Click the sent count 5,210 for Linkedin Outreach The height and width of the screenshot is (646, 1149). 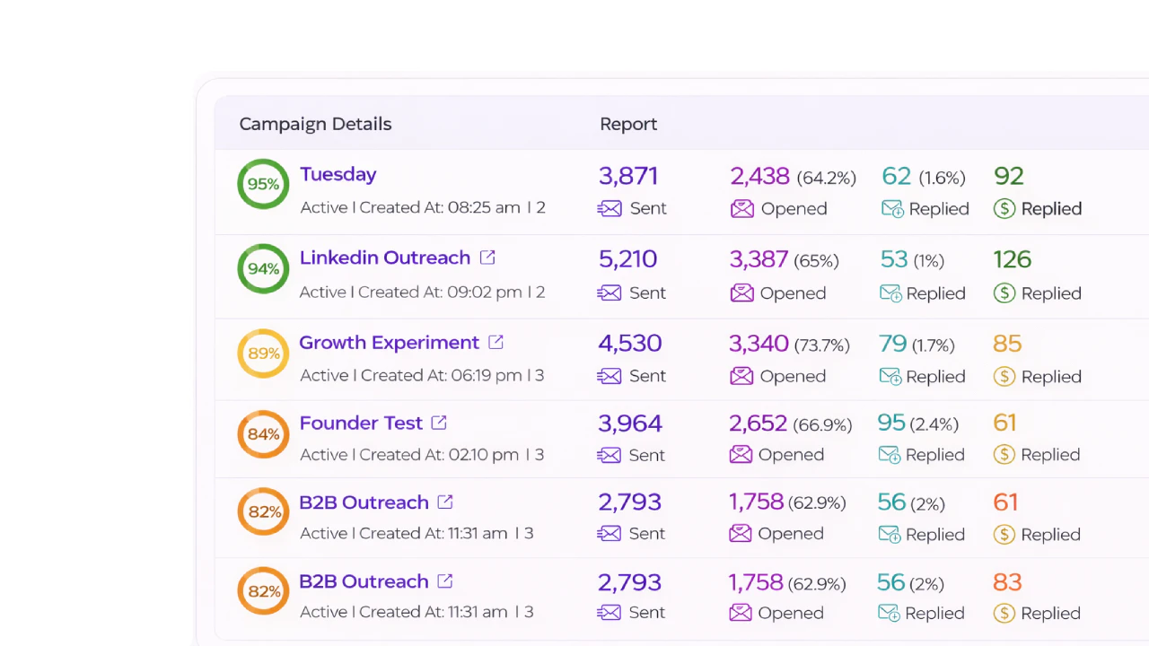pos(627,259)
